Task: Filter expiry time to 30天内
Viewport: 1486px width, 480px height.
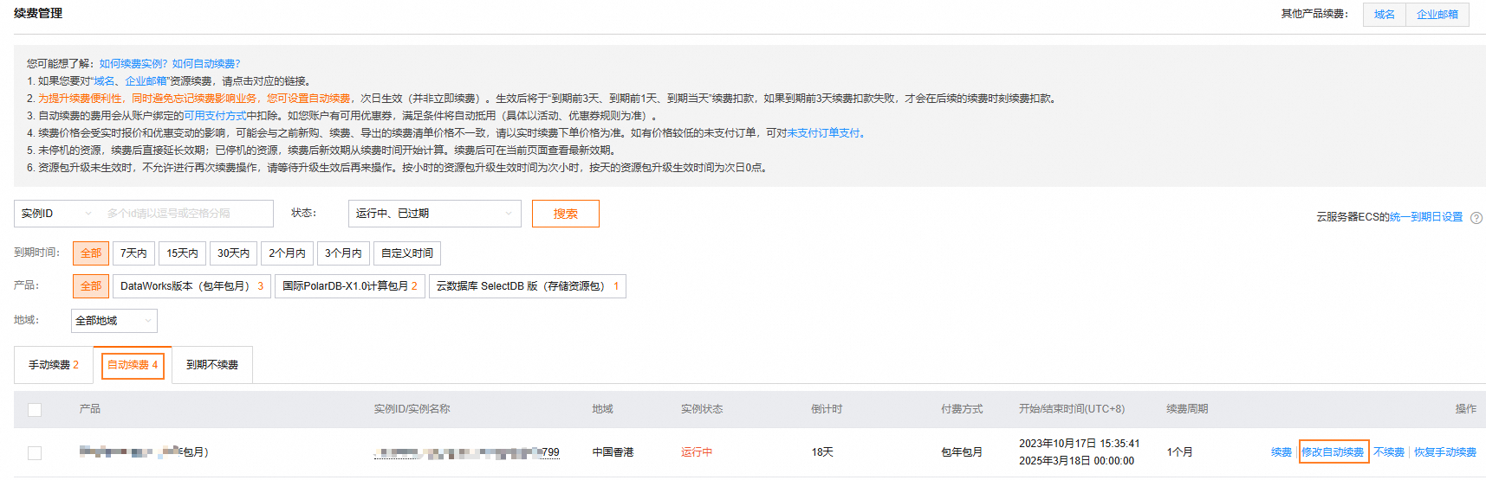Action: point(233,253)
